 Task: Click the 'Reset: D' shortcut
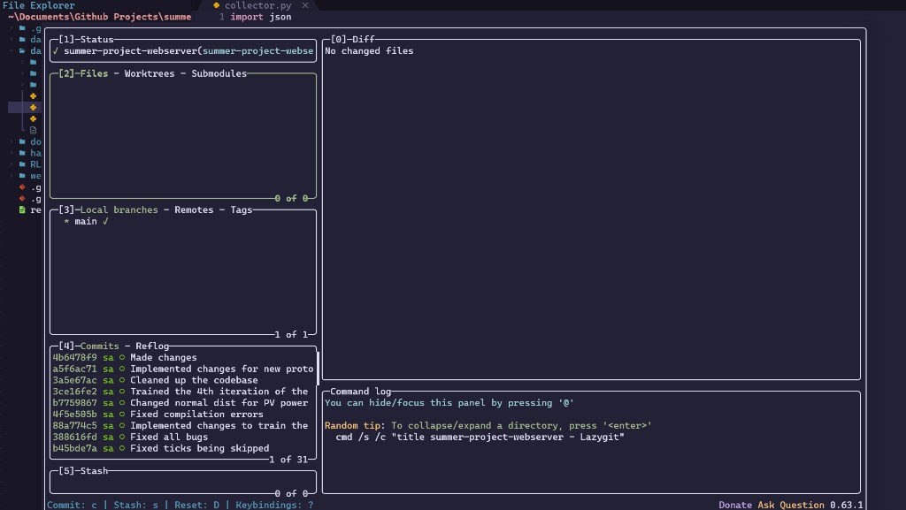pos(196,505)
